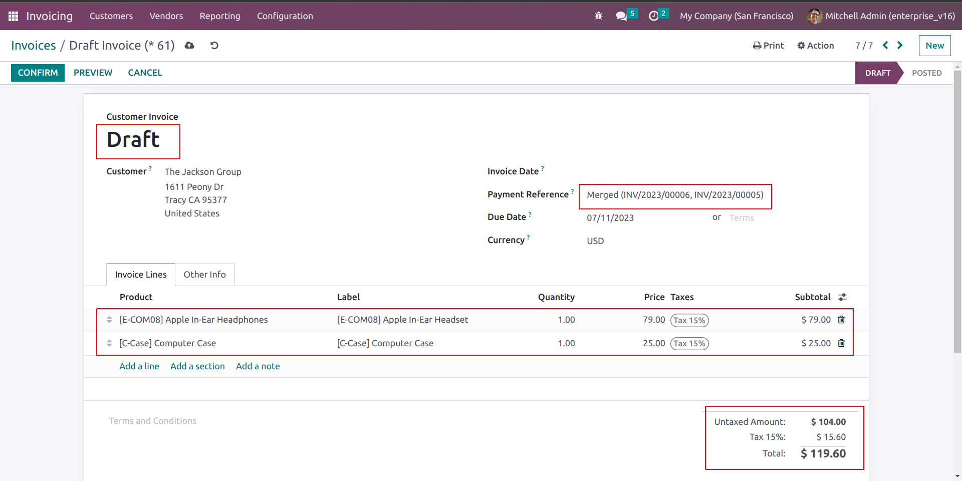This screenshot has width=962, height=481.
Task: Click the CONFIRM button
Action: click(38, 73)
